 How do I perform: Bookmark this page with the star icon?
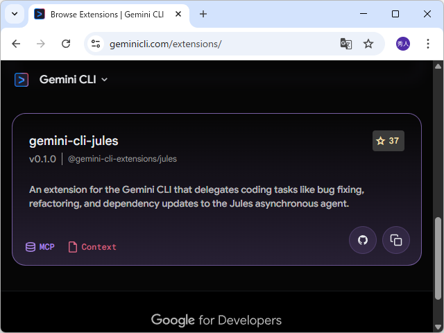[368, 44]
